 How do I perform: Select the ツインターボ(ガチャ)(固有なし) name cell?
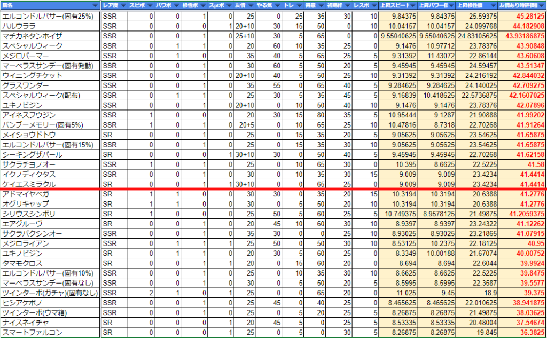pos(51,293)
